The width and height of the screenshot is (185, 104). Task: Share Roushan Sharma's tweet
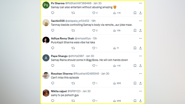click(x=140, y=83)
